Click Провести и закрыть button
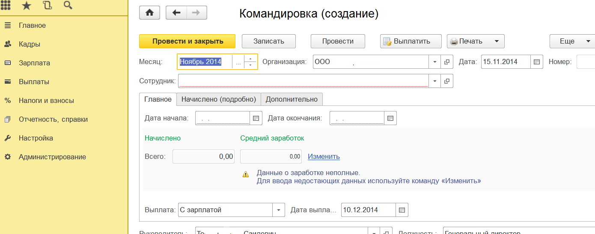Viewport: 595px width, 234px height. coord(187,41)
